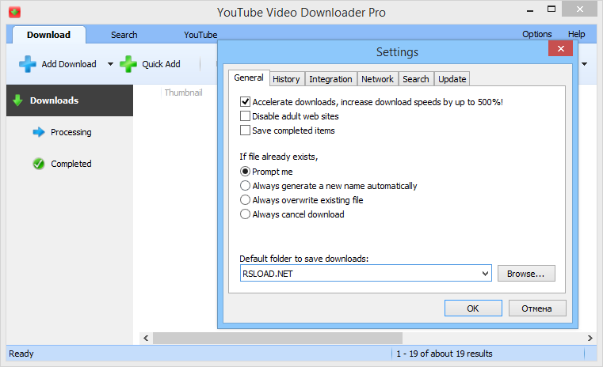Check Save completed items
The height and width of the screenshot is (367, 603).
pos(245,131)
